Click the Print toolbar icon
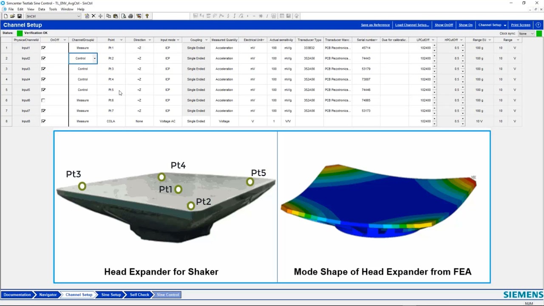The height and width of the screenshot is (306, 544). (130, 16)
